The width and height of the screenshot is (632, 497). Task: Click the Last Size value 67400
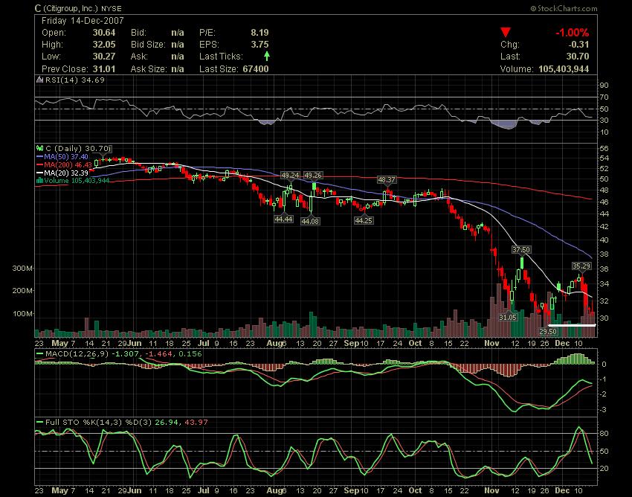(x=256, y=69)
